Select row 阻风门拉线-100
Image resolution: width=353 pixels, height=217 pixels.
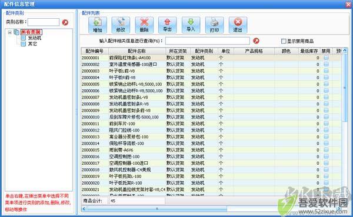click(x=211, y=130)
